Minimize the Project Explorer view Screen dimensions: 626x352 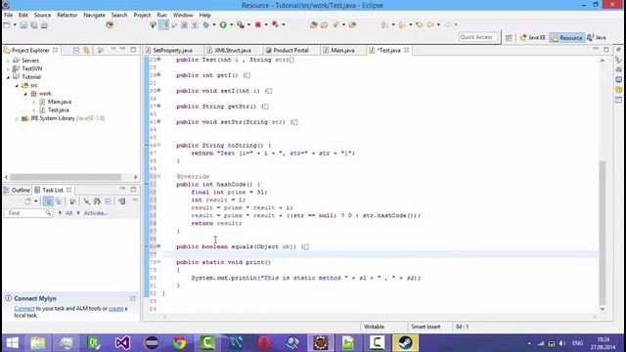click(x=123, y=49)
